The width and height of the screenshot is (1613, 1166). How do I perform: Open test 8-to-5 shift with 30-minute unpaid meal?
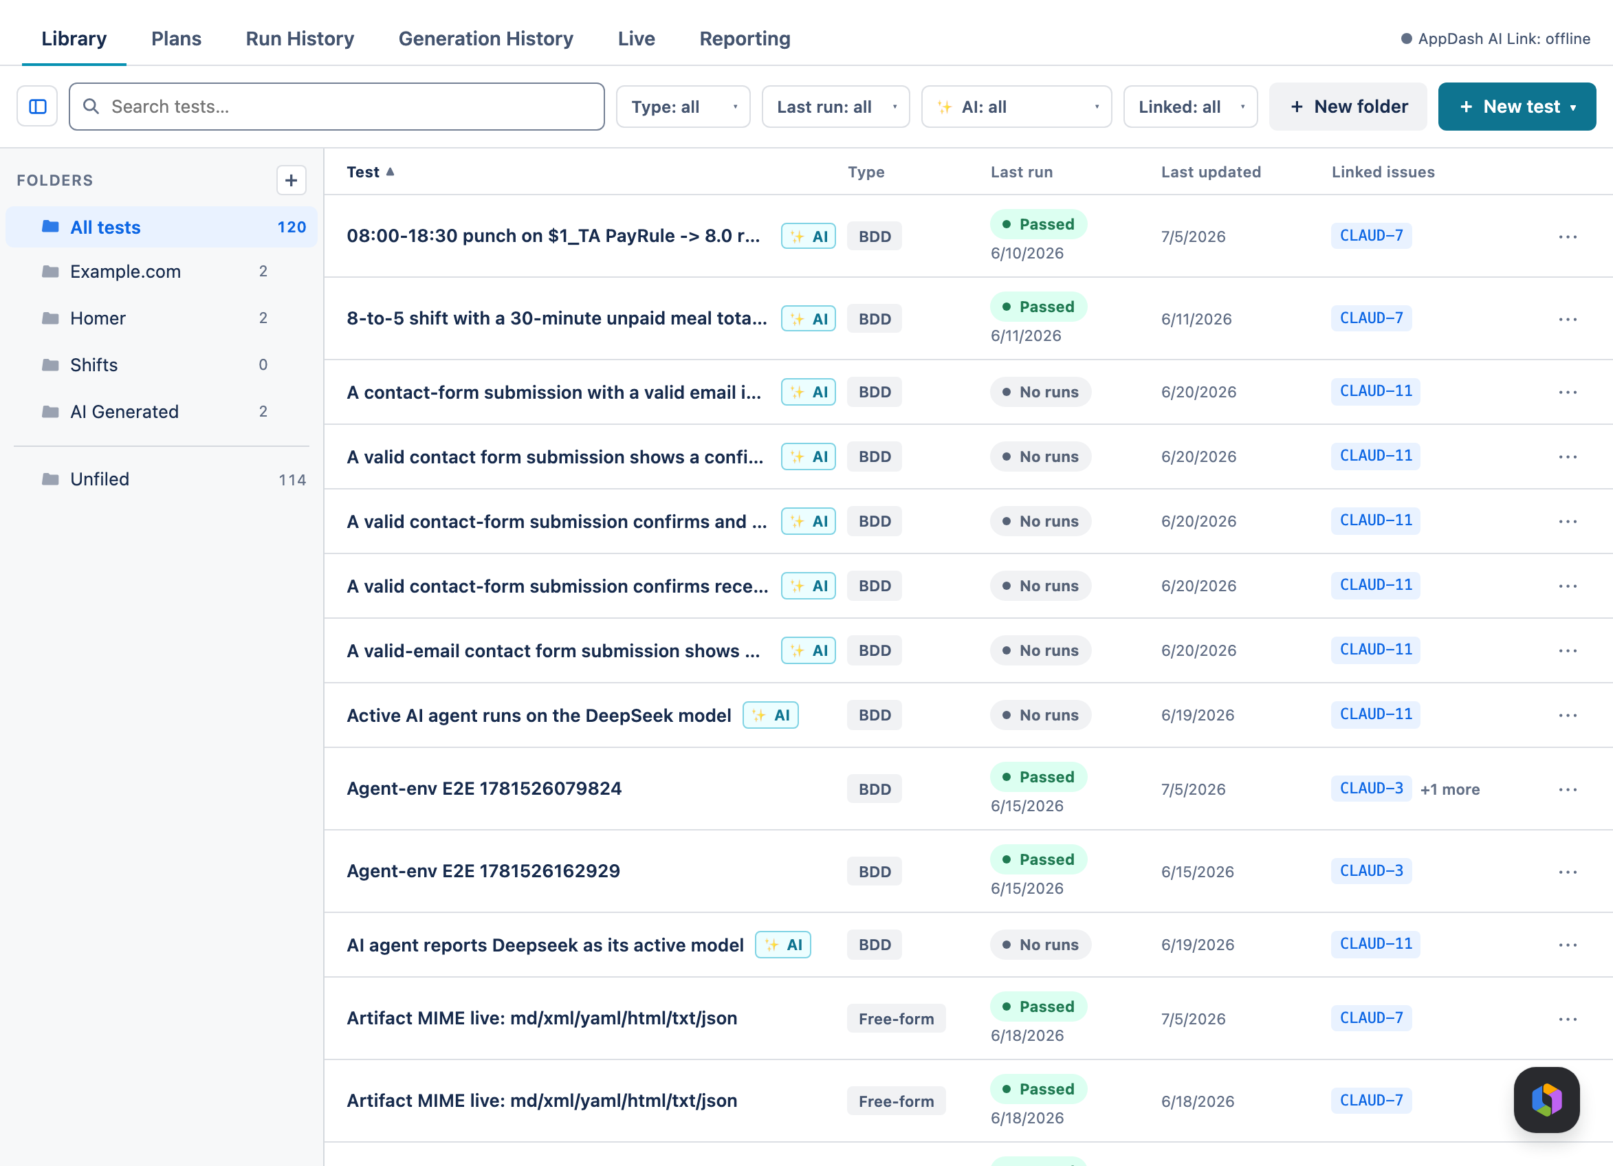click(x=557, y=318)
